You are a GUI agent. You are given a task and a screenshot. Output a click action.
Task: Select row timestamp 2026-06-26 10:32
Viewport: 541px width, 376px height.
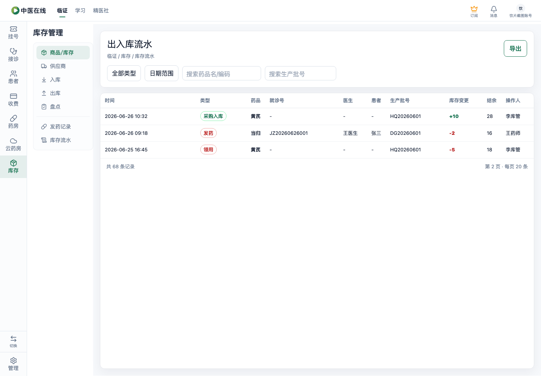click(x=126, y=116)
